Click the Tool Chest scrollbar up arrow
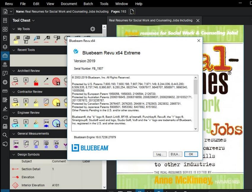 [104, 27]
